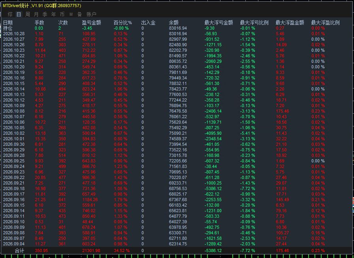Image resolution: width=354 pixels, height=258 pixels.
Task: Click the 641 trade count cell
Action: tap(62, 200)
